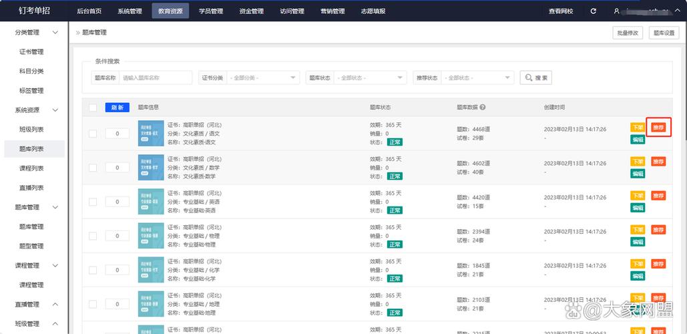The image size is (687, 334).
Task: Click the 钉考单招 logo text
Action: pyautogui.click(x=35, y=11)
